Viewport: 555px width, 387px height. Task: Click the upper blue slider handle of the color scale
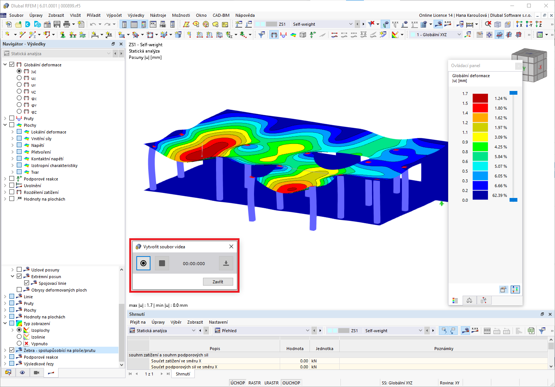[513, 93]
